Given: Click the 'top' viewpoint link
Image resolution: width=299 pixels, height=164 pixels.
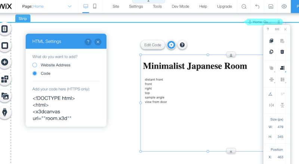Looking at the screenshot, I should 147,93.
